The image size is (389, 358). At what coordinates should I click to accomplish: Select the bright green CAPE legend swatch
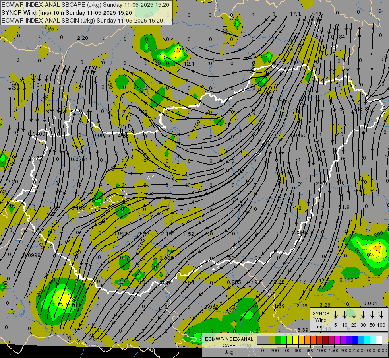[284, 340]
